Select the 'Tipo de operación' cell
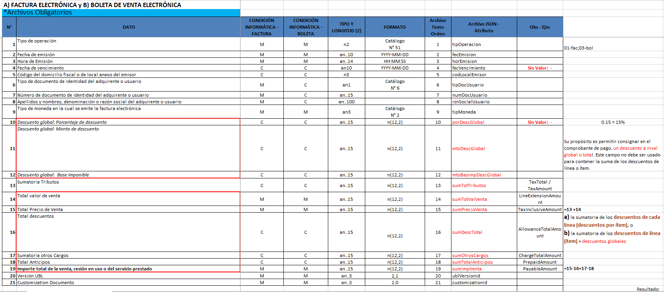664x292 pixels. tap(128, 44)
